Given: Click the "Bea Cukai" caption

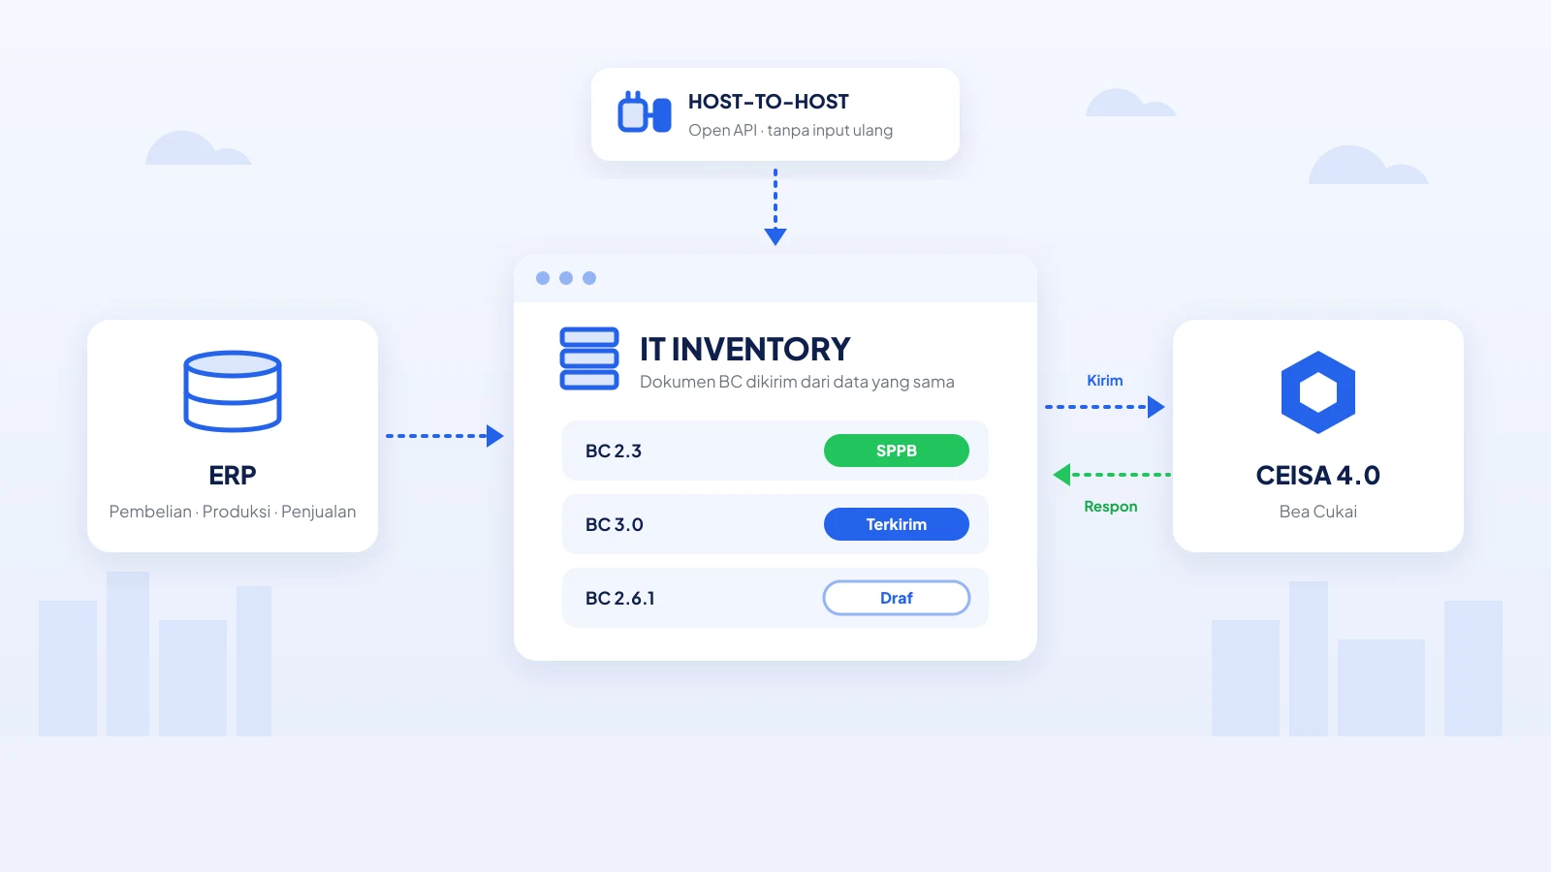Looking at the screenshot, I should point(1318,512).
